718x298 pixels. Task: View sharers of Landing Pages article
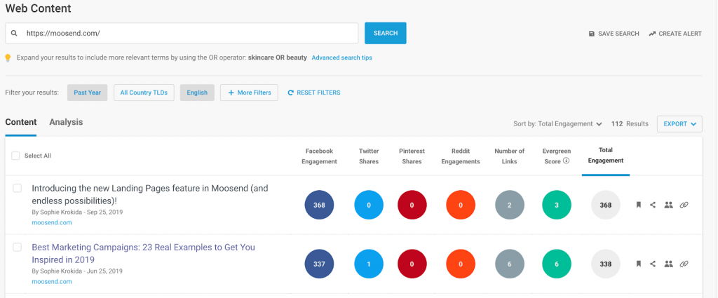tap(668, 205)
